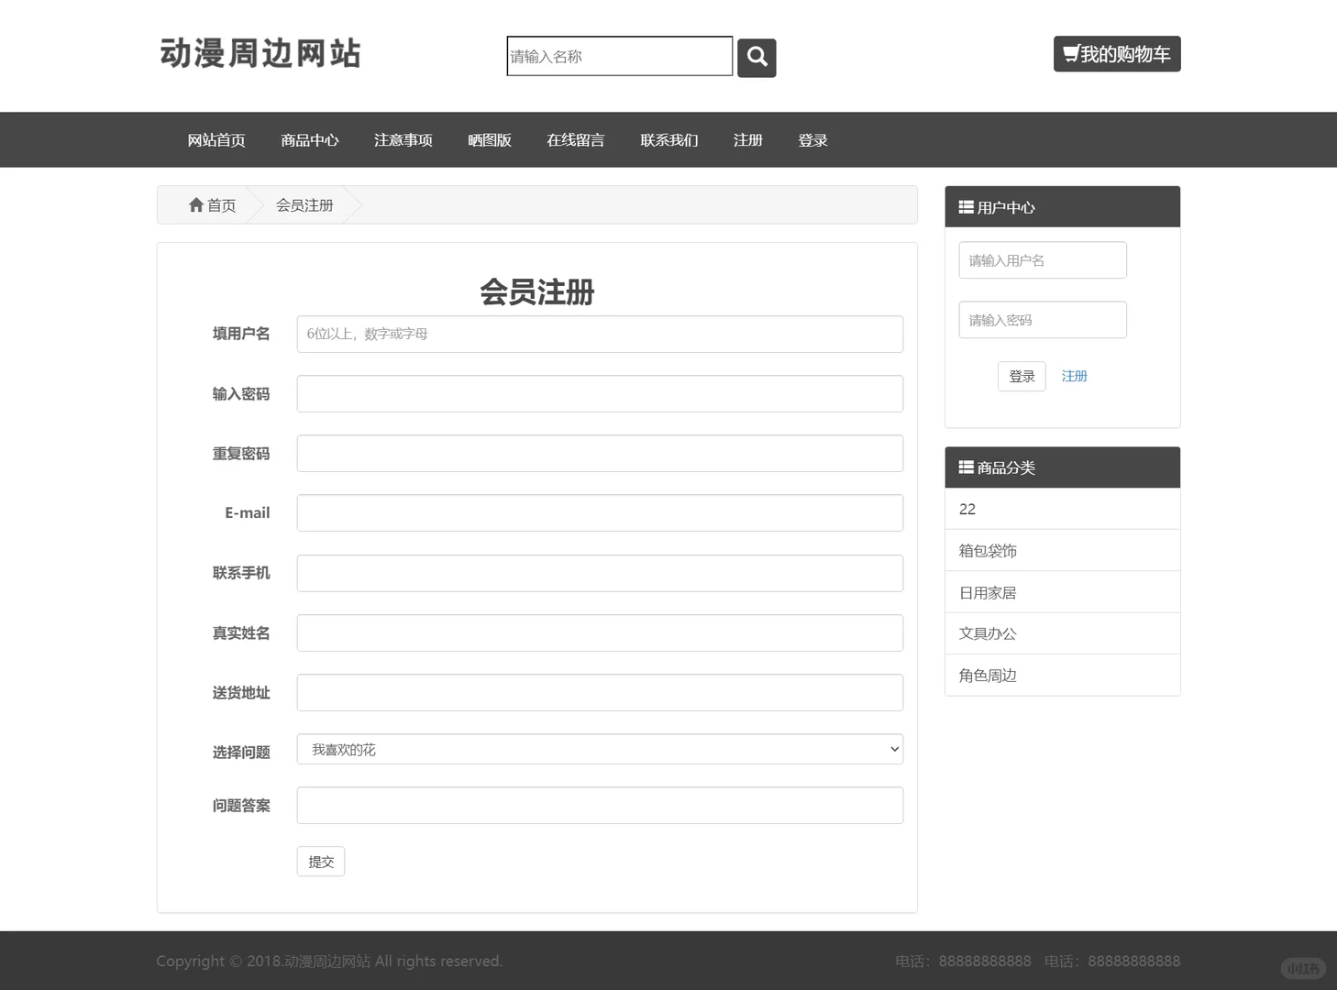The image size is (1337, 990).
Task: Click the 动漫周边网站 site logo
Action: click(261, 54)
